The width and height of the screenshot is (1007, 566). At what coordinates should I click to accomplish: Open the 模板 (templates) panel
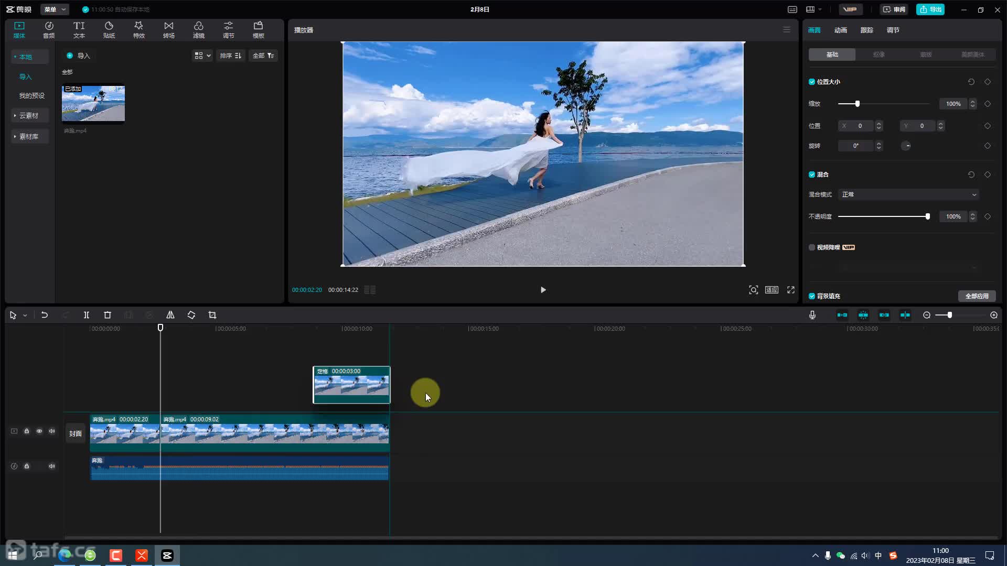click(x=258, y=30)
